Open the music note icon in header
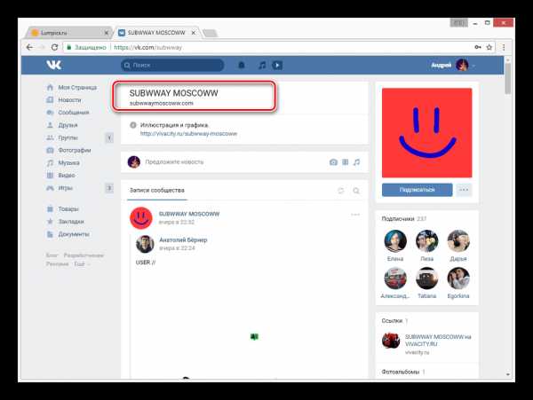 [x=262, y=65]
